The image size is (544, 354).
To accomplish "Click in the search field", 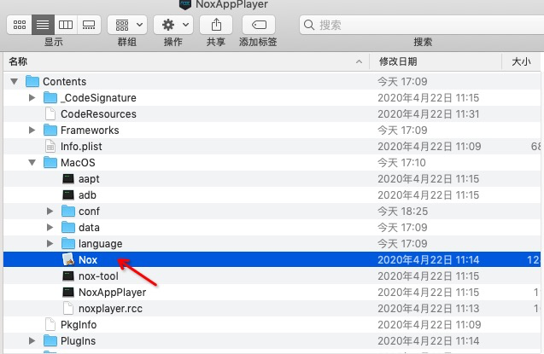I will [x=422, y=25].
